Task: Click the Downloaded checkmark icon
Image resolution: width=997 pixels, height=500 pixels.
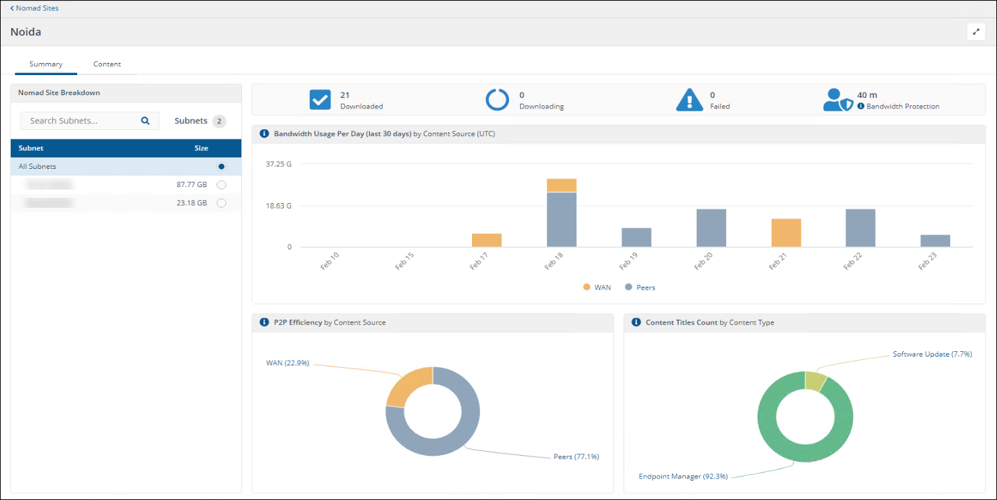Action: click(320, 100)
